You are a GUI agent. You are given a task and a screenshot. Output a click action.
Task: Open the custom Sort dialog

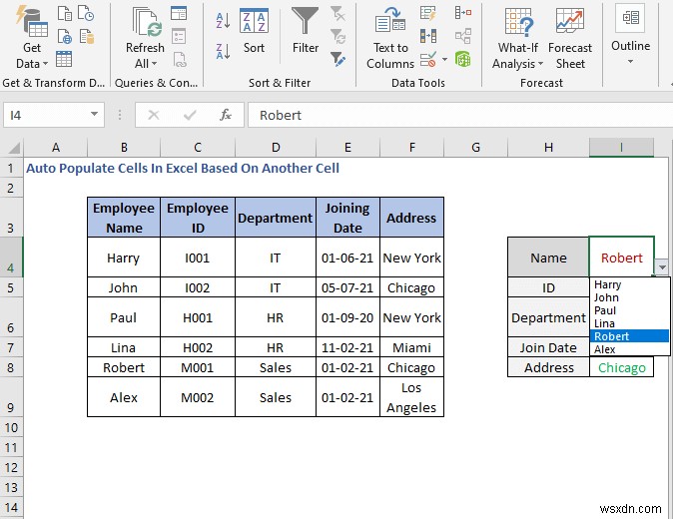pos(254,31)
